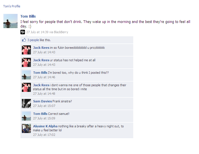Click Alusine K Alpha graduation avatar

pos(26,128)
